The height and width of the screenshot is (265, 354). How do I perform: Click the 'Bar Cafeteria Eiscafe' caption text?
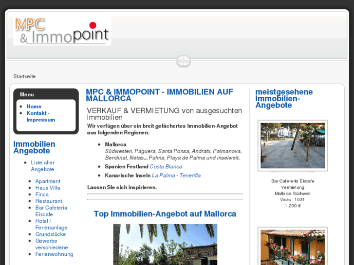[293, 181]
